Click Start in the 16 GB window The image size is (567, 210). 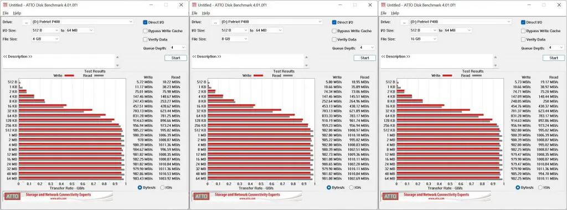pos(554,58)
